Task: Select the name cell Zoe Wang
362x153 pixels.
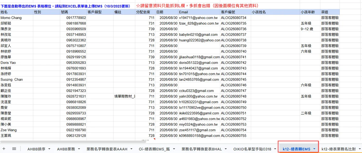Action: click(17, 130)
